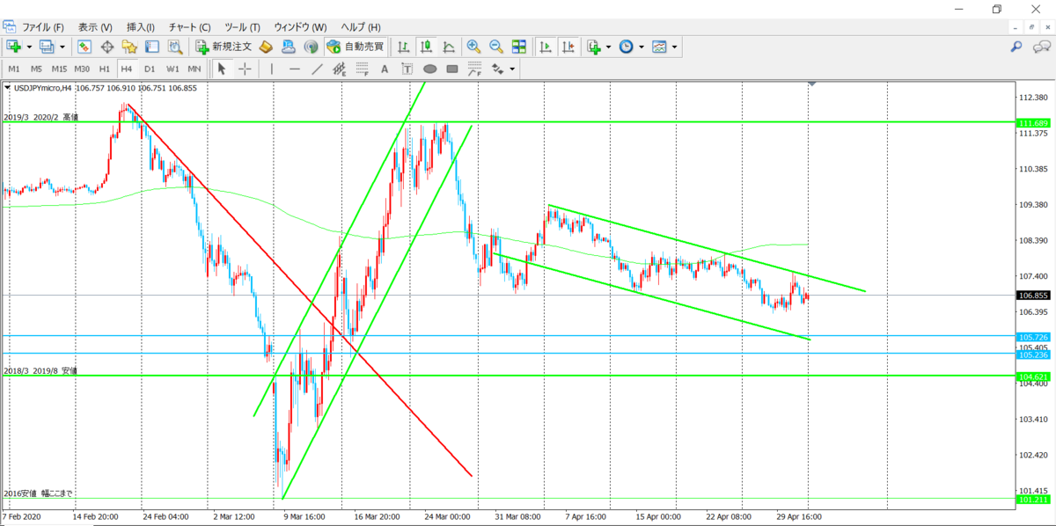Switch chart to bar chart mode

(404, 47)
